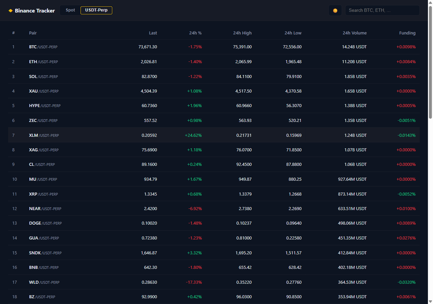Select the CL/USDT-PERP pair
The height and width of the screenshot is (304, 433).
point(42,164)
